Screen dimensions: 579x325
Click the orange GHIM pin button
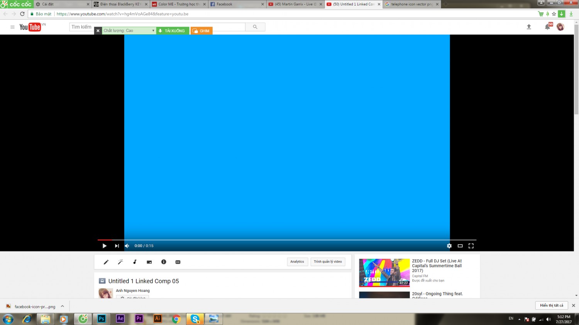click(201, 31)
